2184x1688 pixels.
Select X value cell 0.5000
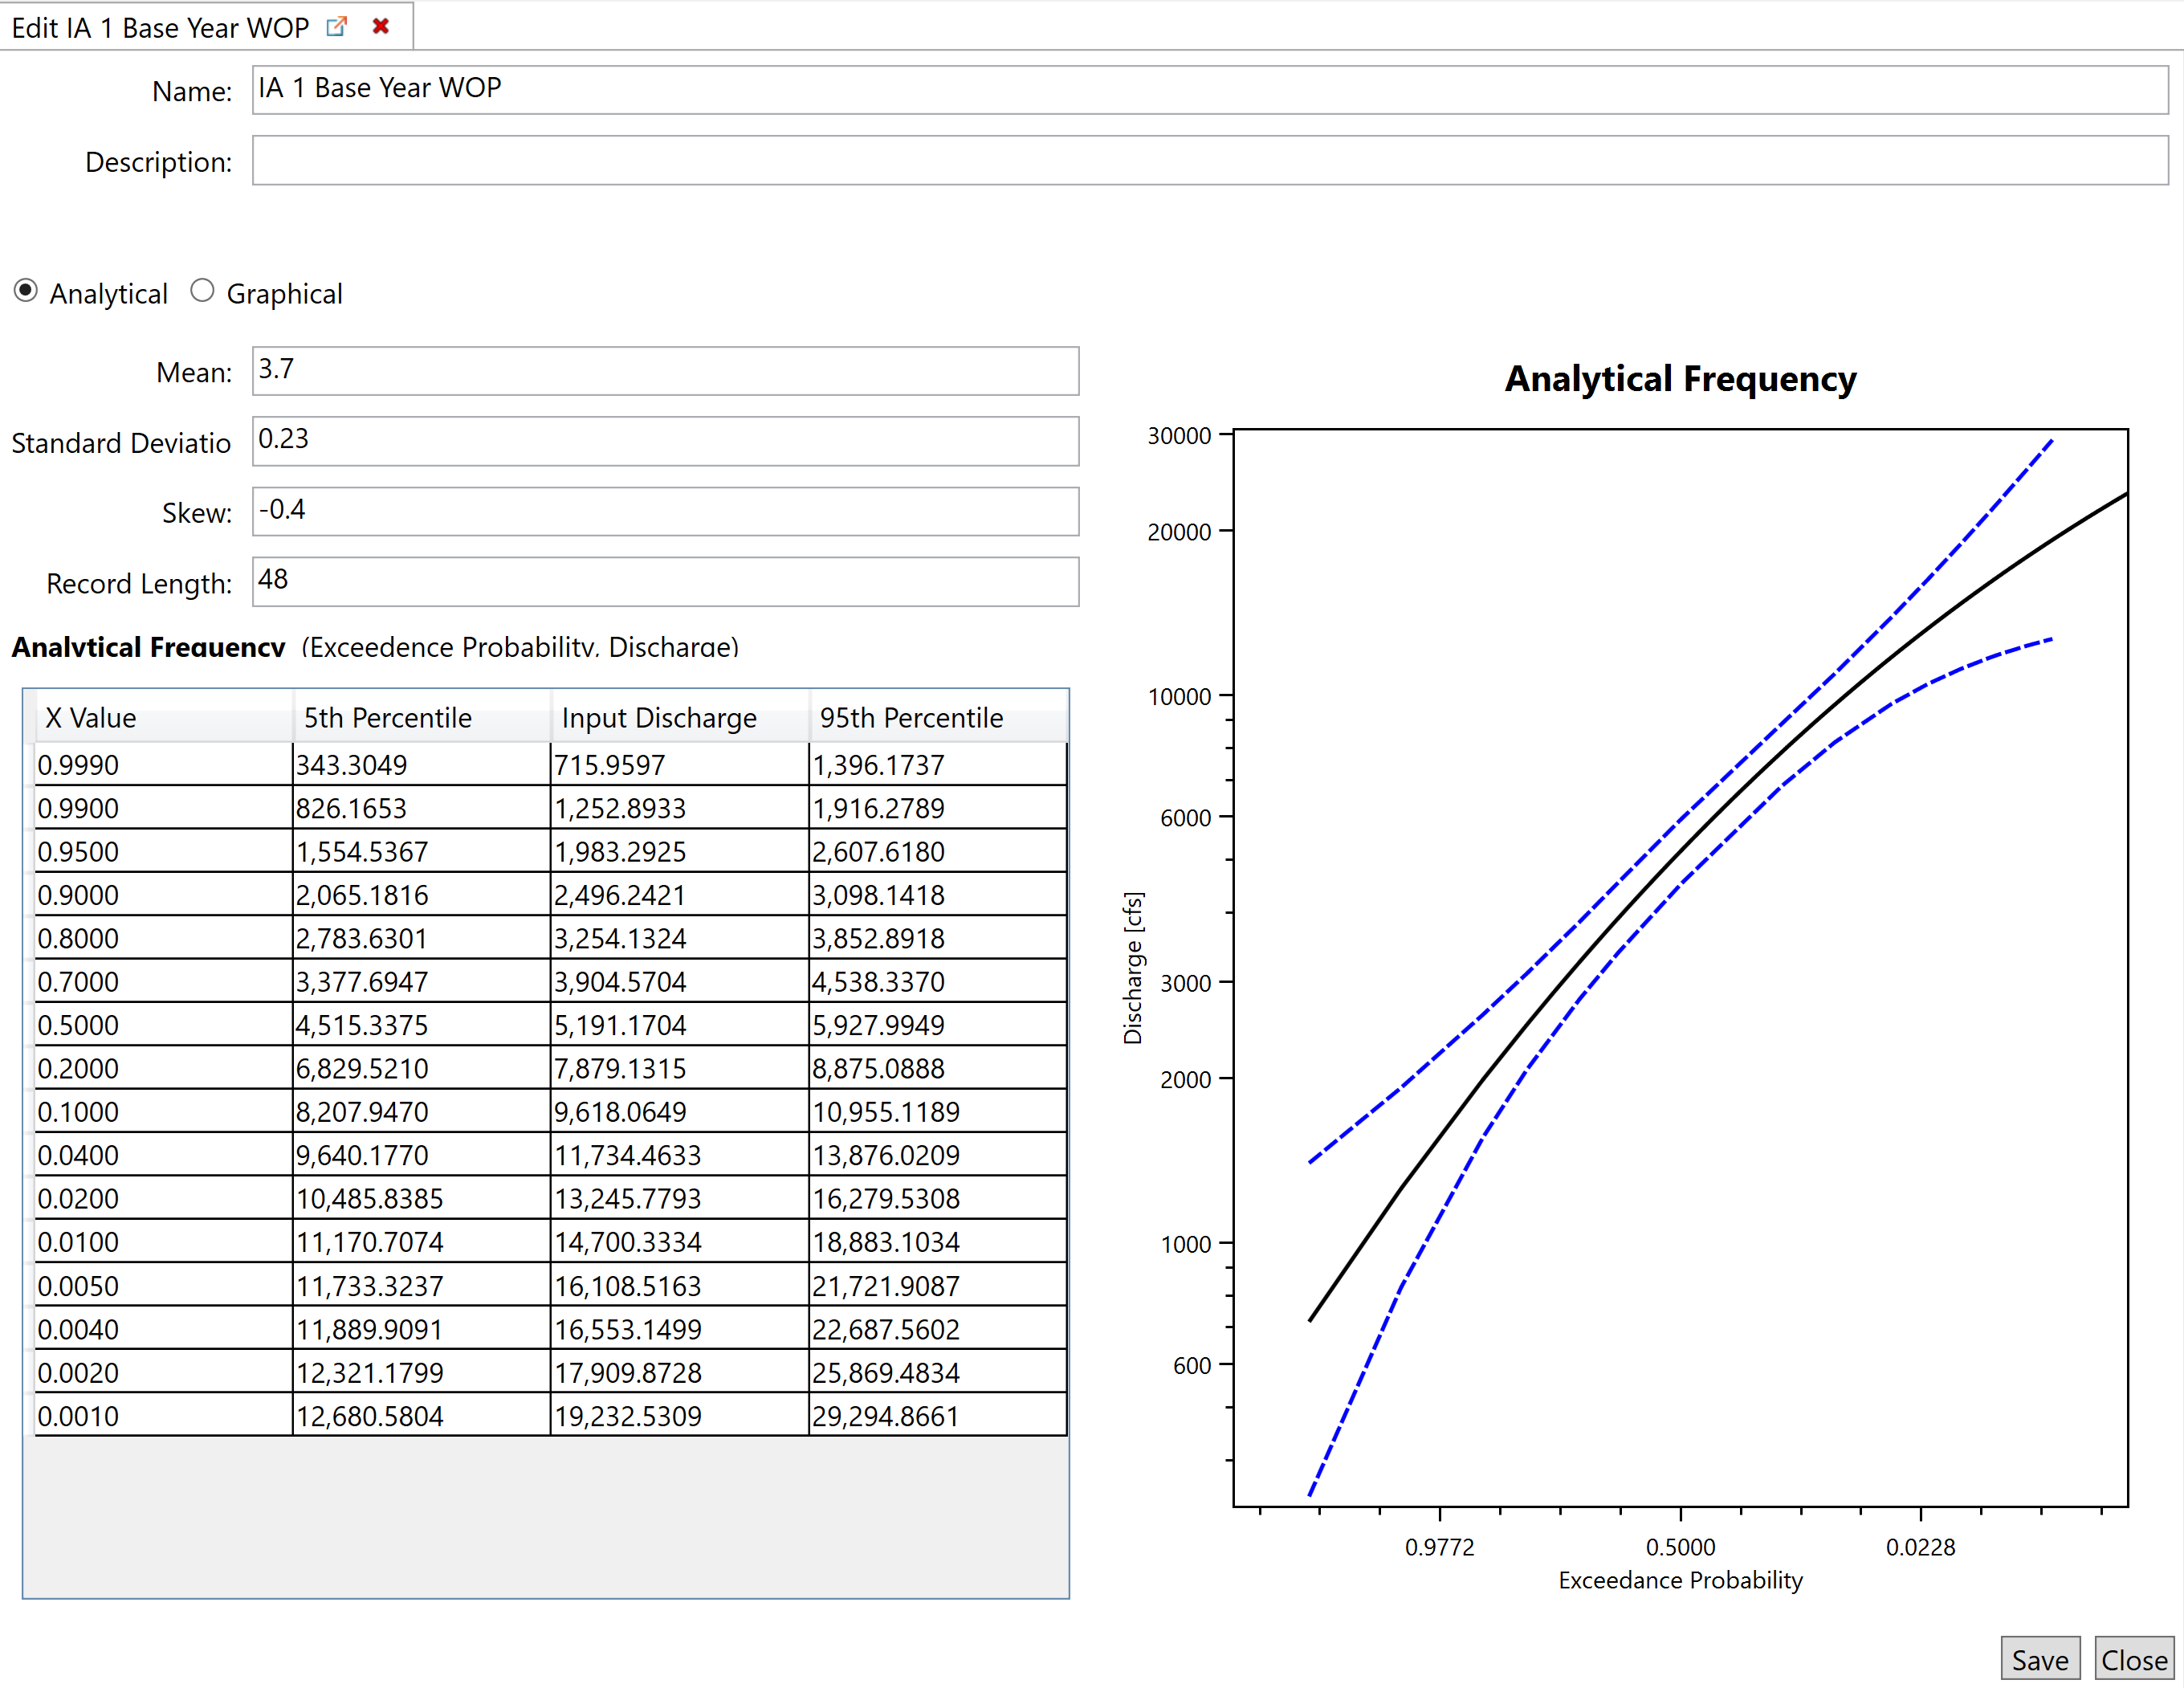(x=164, y=1025)
